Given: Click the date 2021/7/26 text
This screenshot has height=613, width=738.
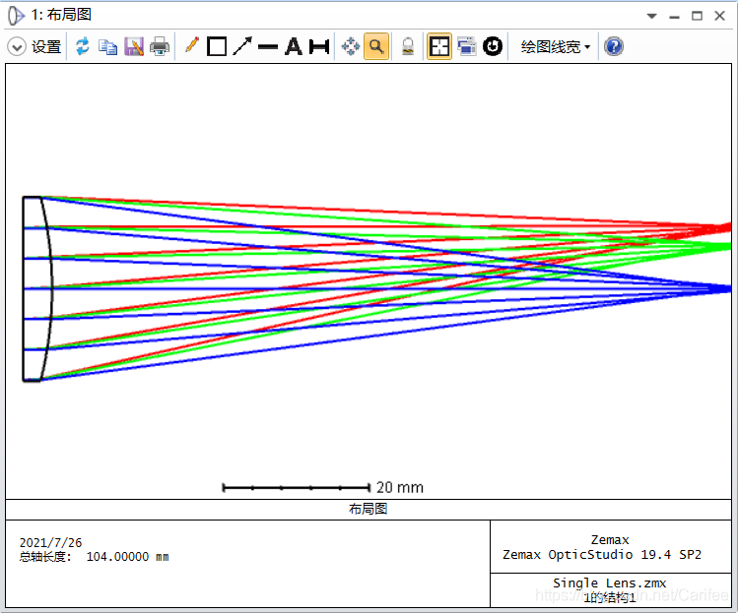Looking at the screenshot, I should click(50, 543).
